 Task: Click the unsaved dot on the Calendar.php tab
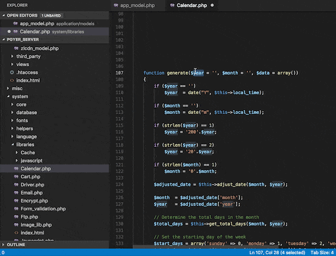tap(212, 5)
